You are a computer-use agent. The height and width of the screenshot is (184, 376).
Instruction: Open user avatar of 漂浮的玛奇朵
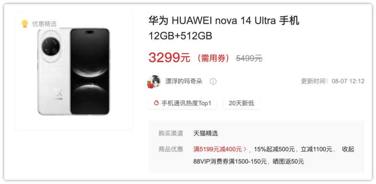(x=154, y=81)
